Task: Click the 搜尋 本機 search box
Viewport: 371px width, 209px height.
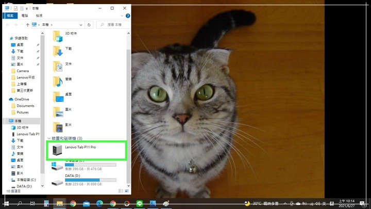Action: pyautogui.click(x=114, y=25)
